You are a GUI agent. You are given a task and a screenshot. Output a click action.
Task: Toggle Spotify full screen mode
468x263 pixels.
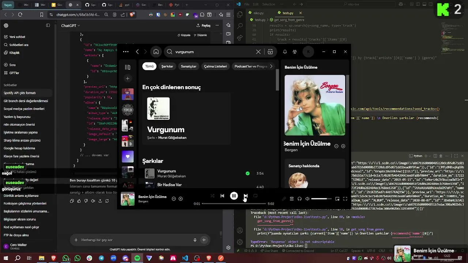pyautogui.click(x=345, y=199)
